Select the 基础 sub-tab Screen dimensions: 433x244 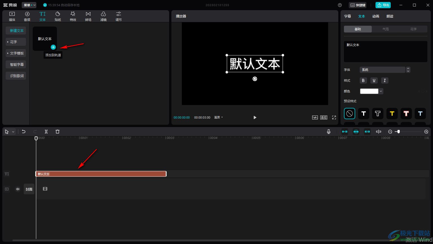[358, 29]
